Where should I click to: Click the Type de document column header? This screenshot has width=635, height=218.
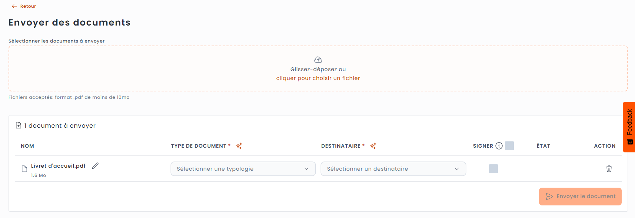(199, 146)
